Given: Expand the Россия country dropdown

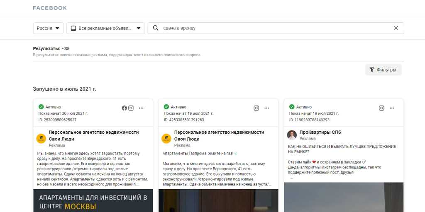Looking at the screenshot, I should (x=48, y=28).
